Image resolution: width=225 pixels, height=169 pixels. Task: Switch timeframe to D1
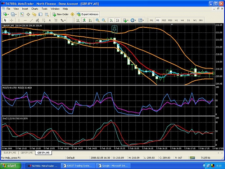[189, 21]
